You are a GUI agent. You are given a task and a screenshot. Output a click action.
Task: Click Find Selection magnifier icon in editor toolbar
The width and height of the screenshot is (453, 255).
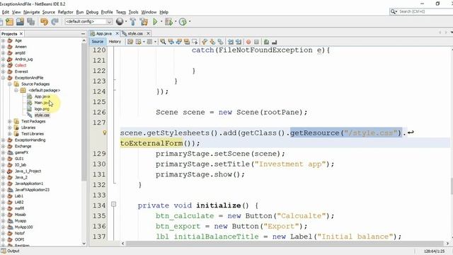[163, 42]
